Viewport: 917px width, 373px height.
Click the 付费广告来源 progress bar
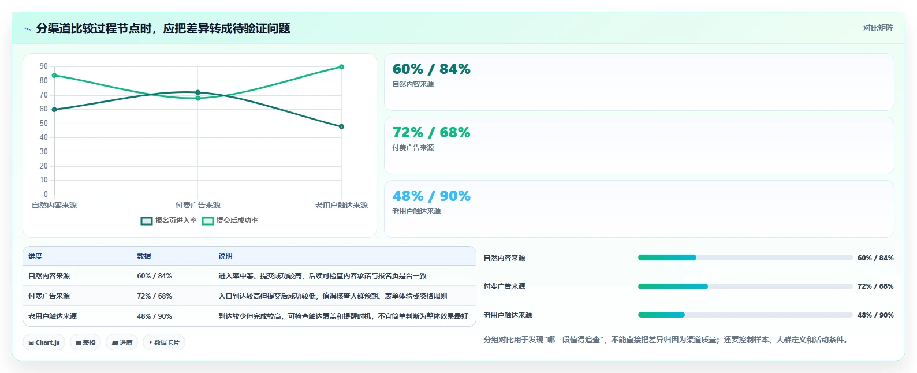click(x=745, y=286)
